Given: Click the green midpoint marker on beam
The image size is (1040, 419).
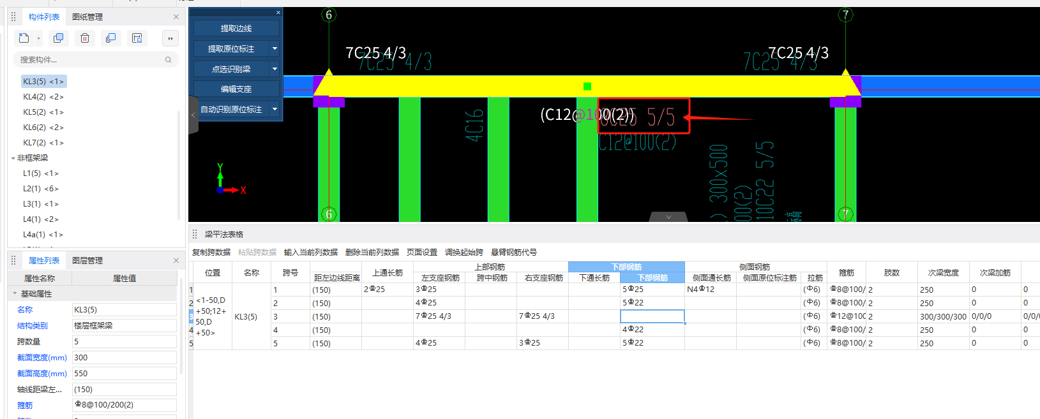Looking at the screenshot, I should click(587, 86).
